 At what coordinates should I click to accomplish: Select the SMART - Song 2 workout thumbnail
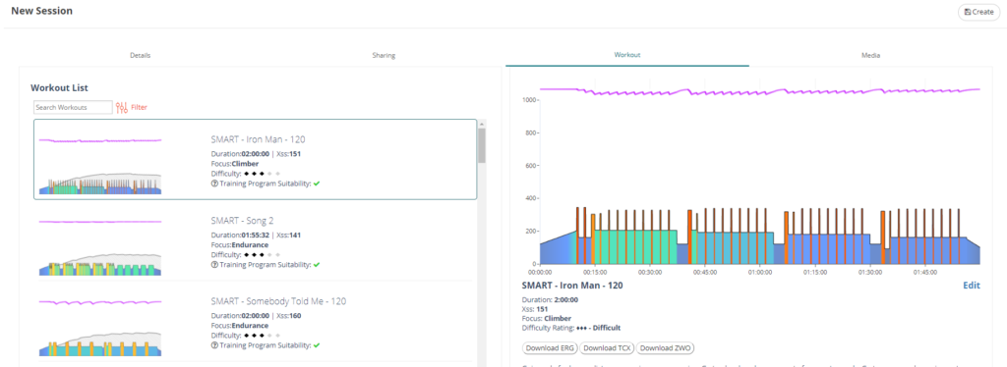coord(100,247)
